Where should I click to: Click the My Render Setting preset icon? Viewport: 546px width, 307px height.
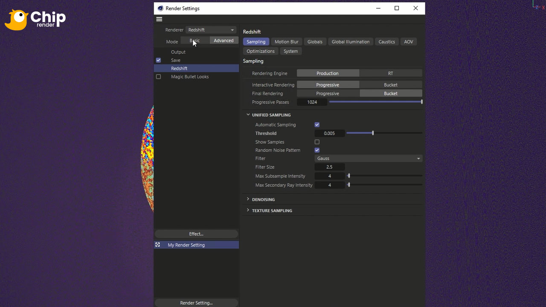tap(158, 245)
